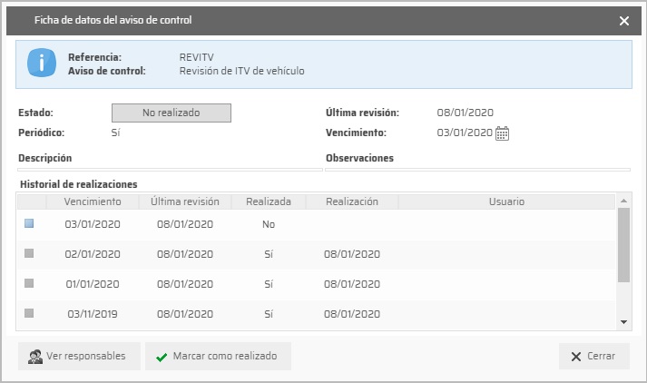Open the Vencimiento calendar date picker
Image resolution: width=647 pixels, height=383 pixels.
tap(502, 133)
